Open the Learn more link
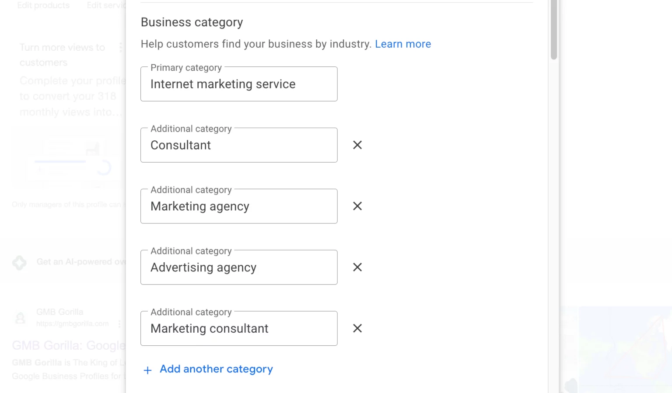Screen dimensions: 672x393 [x=402, y=44]
